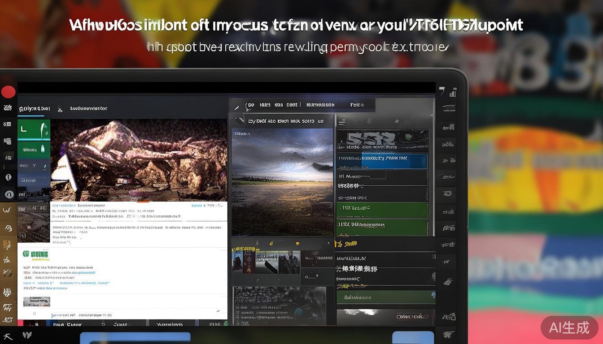The height and width of the screenshot is (344, 603).
Task: Toggle the first green row in right list
Action: point(382,208)
